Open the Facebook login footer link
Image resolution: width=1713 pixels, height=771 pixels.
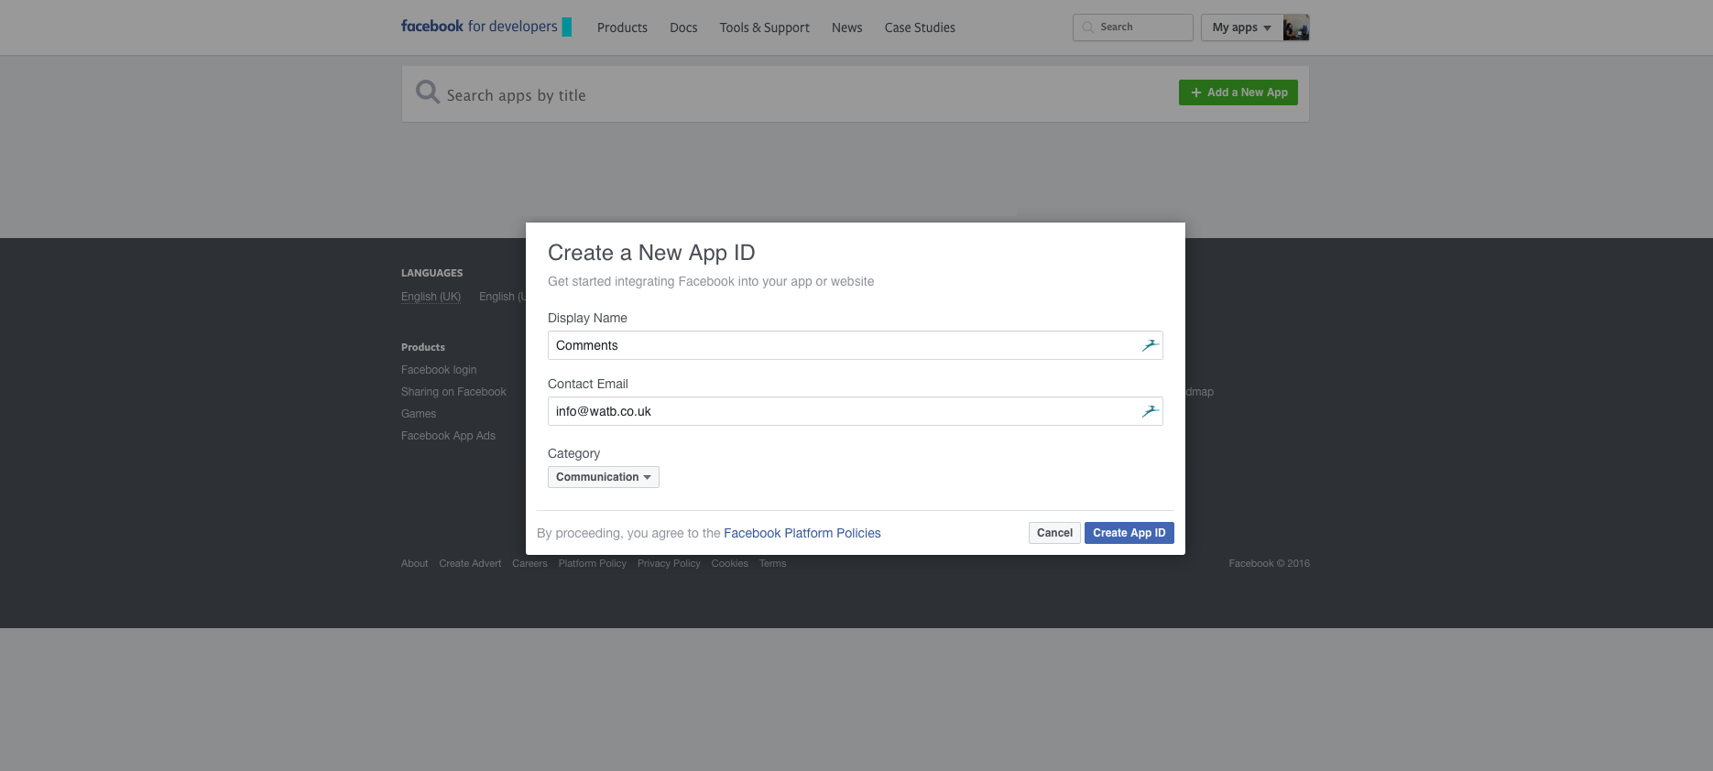click(x=439, y=370)
